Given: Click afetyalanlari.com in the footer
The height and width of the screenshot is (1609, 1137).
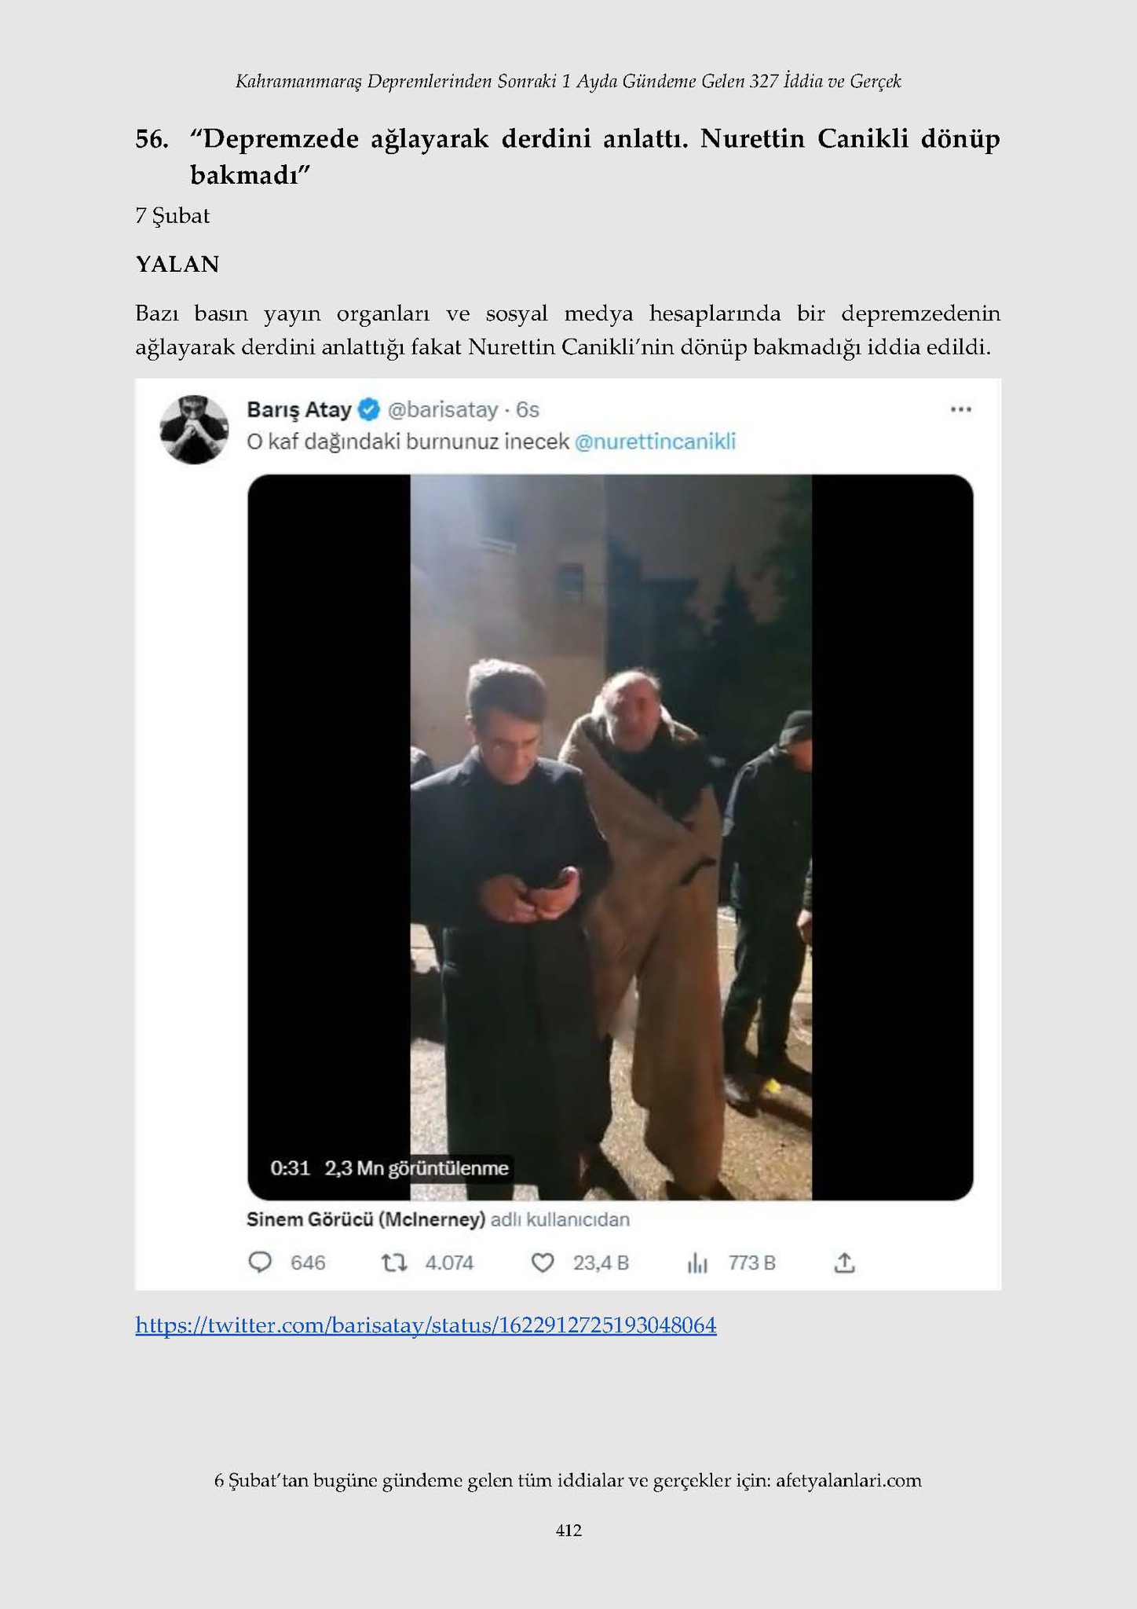Looking at the screenshot, I should click(x=848, y=1480).
